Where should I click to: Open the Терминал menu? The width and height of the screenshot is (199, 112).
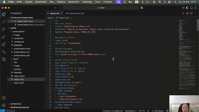point(87,2)
